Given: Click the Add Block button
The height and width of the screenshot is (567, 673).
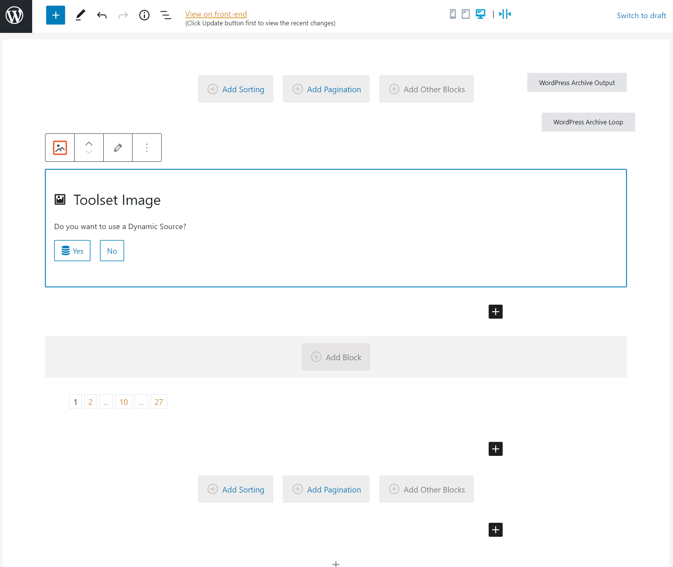Looking at the screenshot, I should click(336, 357).
